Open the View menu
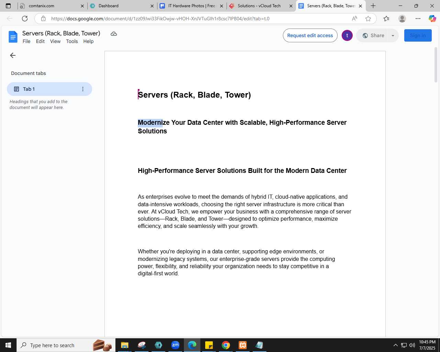 55,41
